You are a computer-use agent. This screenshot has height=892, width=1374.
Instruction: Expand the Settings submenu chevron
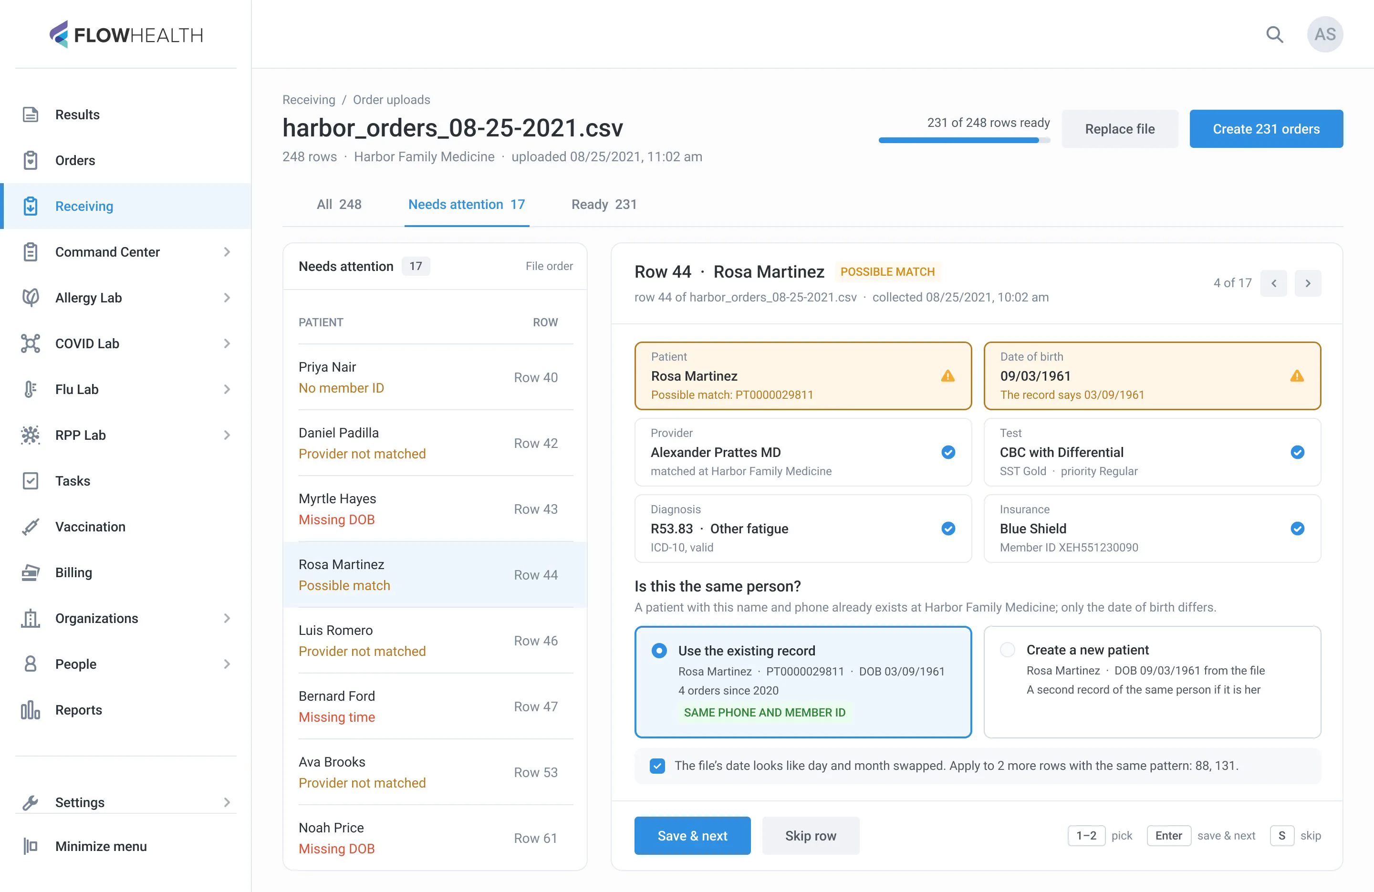[x=227, y=802]
